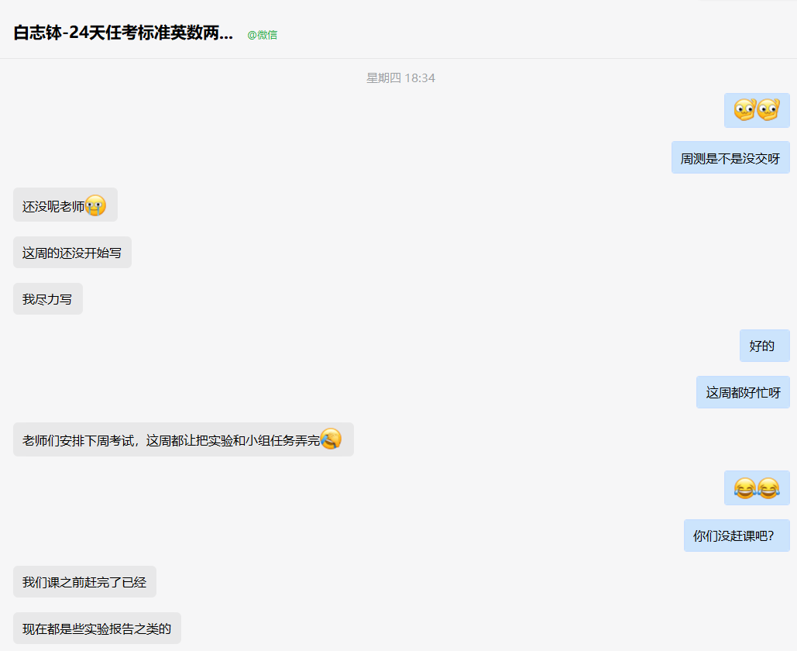Click the crying emoji in 还没呢老师 message
The image size is (797, 651).
click(x=95, y=205)
